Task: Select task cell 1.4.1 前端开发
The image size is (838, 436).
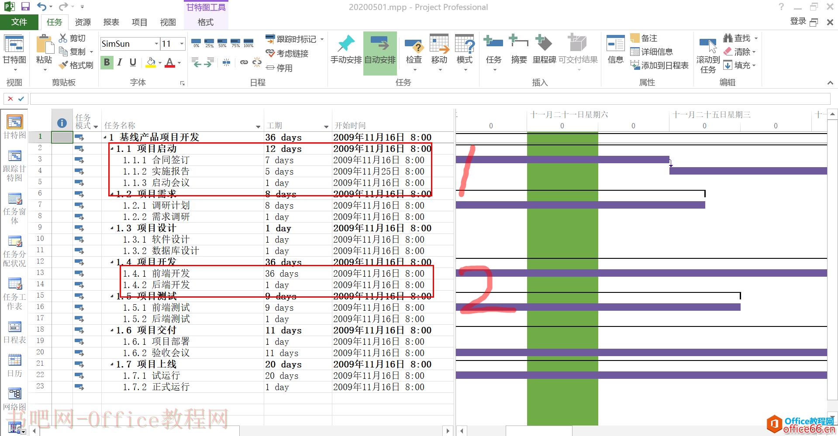Action: [x=183, y=274]
